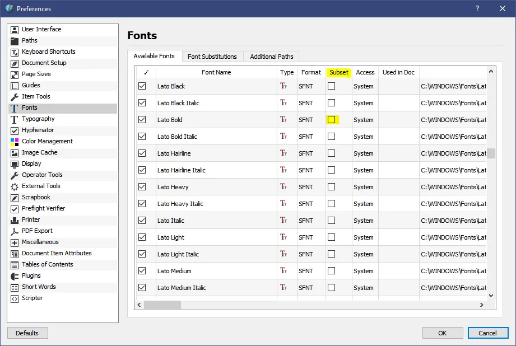Viewport: 516px width, 346px height.
Task: Select the Plugins icon
Action: pos(15,276)
